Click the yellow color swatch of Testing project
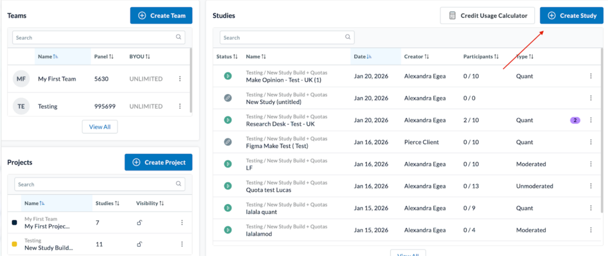The image size is (608, 256). pos(14,244)
